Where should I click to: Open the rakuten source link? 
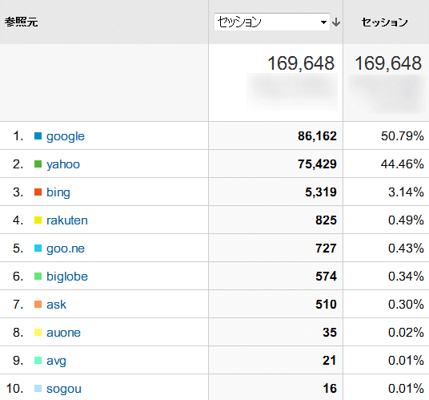67,220
